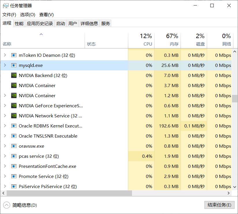Select the oravssw.exe process name
This screenshot has width=238, height=214.
(31, 146)
